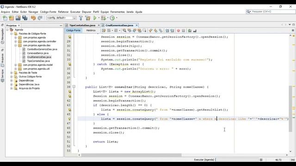Minimize the Projetos panel

(x=61, y=25)
